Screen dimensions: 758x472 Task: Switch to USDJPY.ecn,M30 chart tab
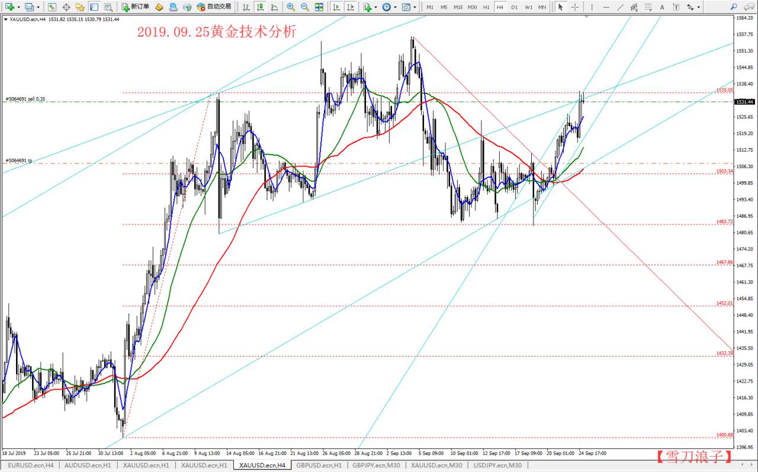point(497,465)
